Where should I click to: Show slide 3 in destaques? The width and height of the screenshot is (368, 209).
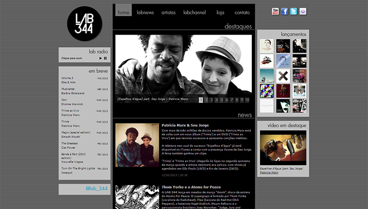211,100
